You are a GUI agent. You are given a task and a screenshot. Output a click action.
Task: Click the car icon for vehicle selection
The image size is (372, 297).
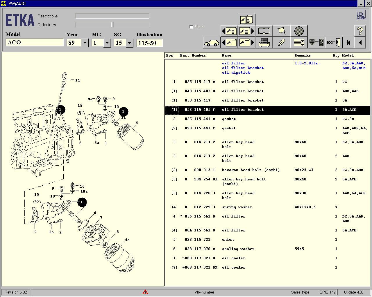coord(212,43)
